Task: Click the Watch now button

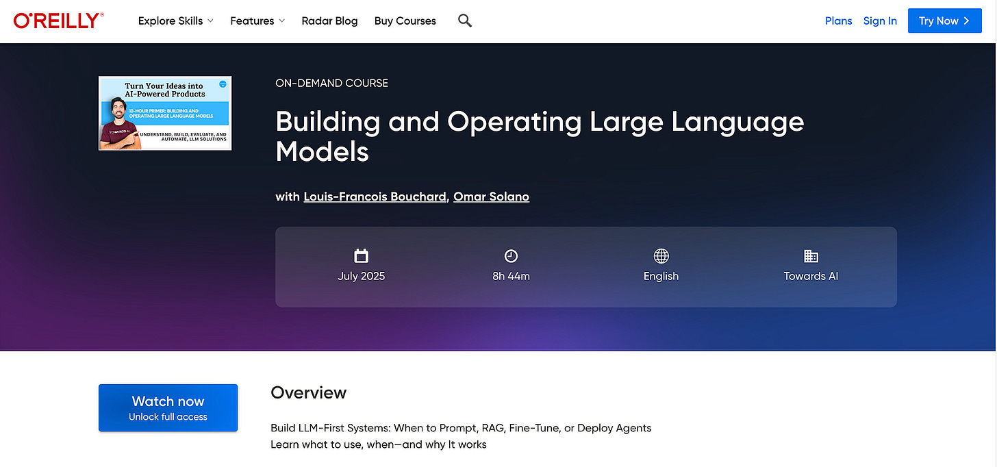Action: click(168, 408)
